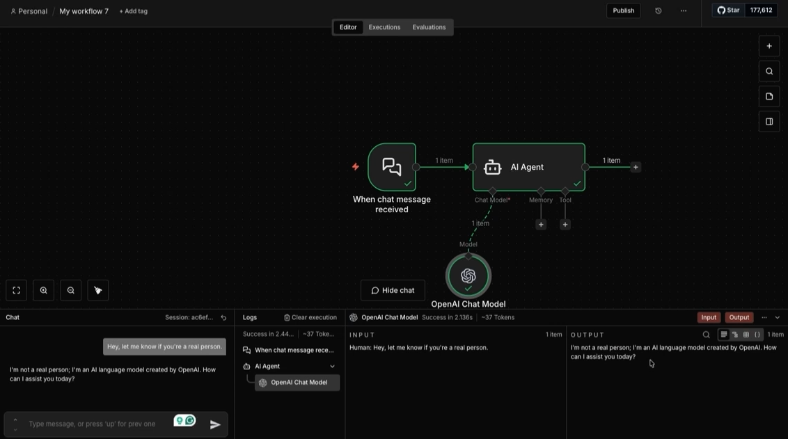This screenshot has width=788, height=439.
Task: Open log panel three-dots options
Action: 764,317
